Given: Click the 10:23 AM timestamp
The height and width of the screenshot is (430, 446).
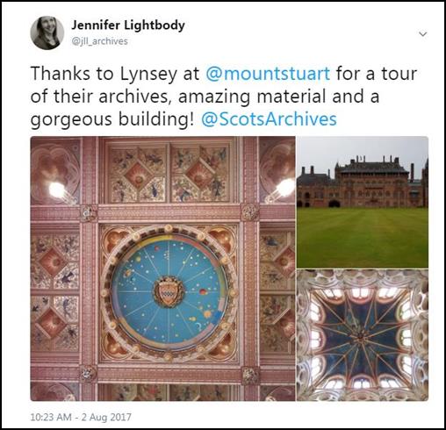Looking at the screenshot, I should pyautogui.click(x=51, y=417).
